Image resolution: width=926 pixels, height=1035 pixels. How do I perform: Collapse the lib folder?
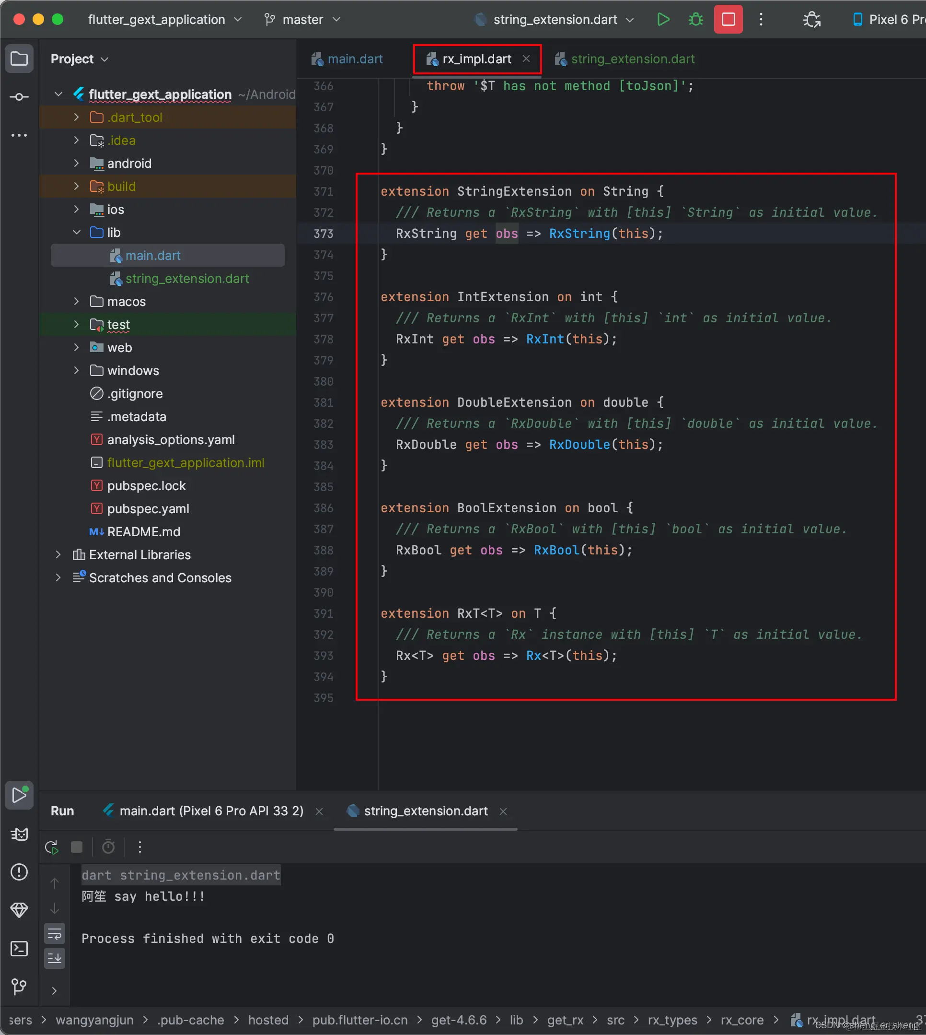pos(76,233)
